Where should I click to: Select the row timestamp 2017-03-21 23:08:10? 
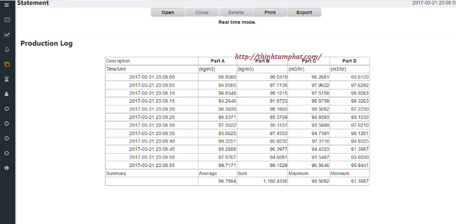[152, 93]
